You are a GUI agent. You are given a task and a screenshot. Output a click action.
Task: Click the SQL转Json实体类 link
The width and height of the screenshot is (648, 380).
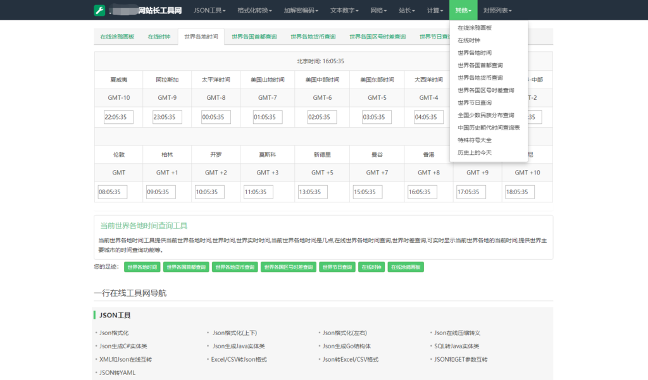[457, 346]
